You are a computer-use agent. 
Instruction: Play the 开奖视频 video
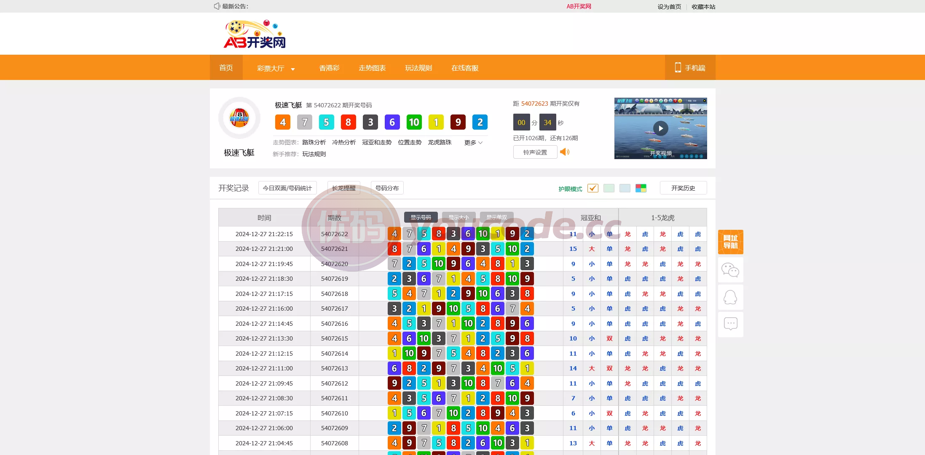click(x=660, y=128)
